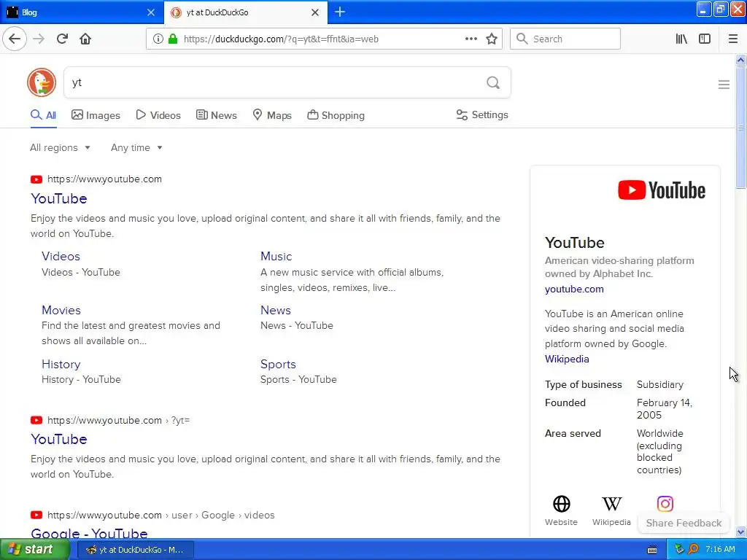Follow the youtube.com link in info panel
Image resolution: width=747 pixels, height=560 pixels.
(x=574, y=289)
